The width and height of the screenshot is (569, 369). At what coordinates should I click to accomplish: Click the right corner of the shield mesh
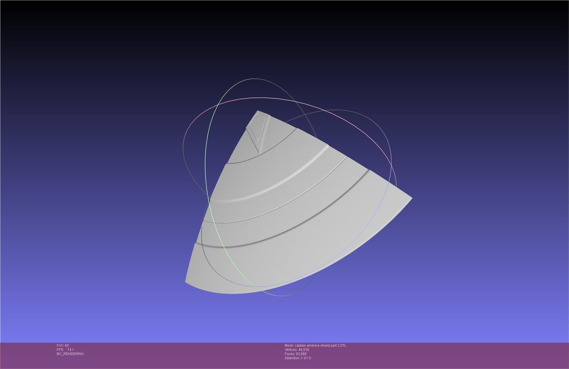(x=411, y=198)
